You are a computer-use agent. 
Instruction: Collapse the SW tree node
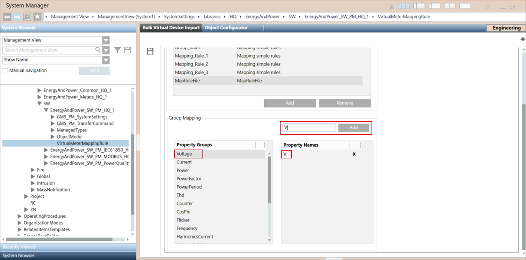click(x=39, y=103)
